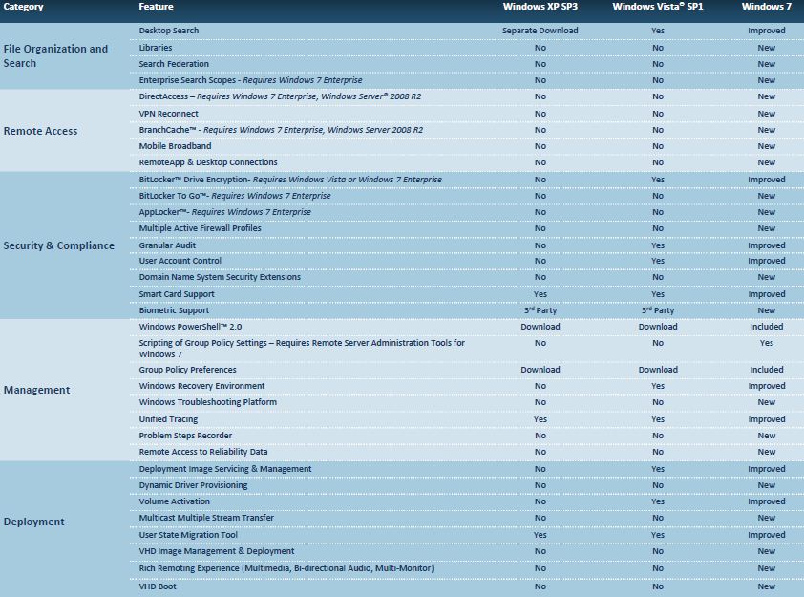804x597 pixels.
Task: Click Improved in the Desktop Search row
Action: pyautogui.click(x=766, y=31)
